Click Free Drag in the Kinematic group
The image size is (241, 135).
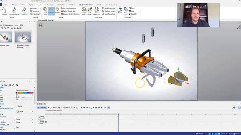[x=125, y=11]
